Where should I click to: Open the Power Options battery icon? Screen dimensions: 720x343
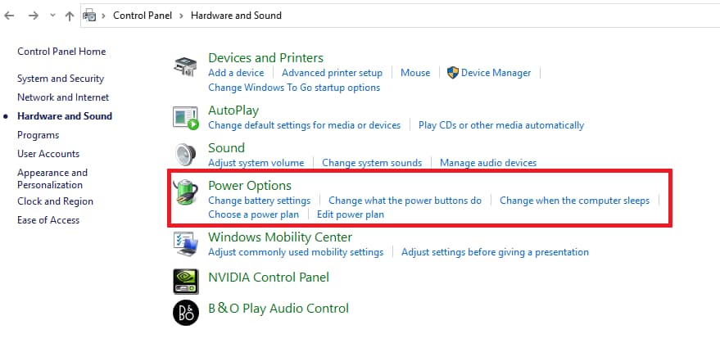point(187,193)
